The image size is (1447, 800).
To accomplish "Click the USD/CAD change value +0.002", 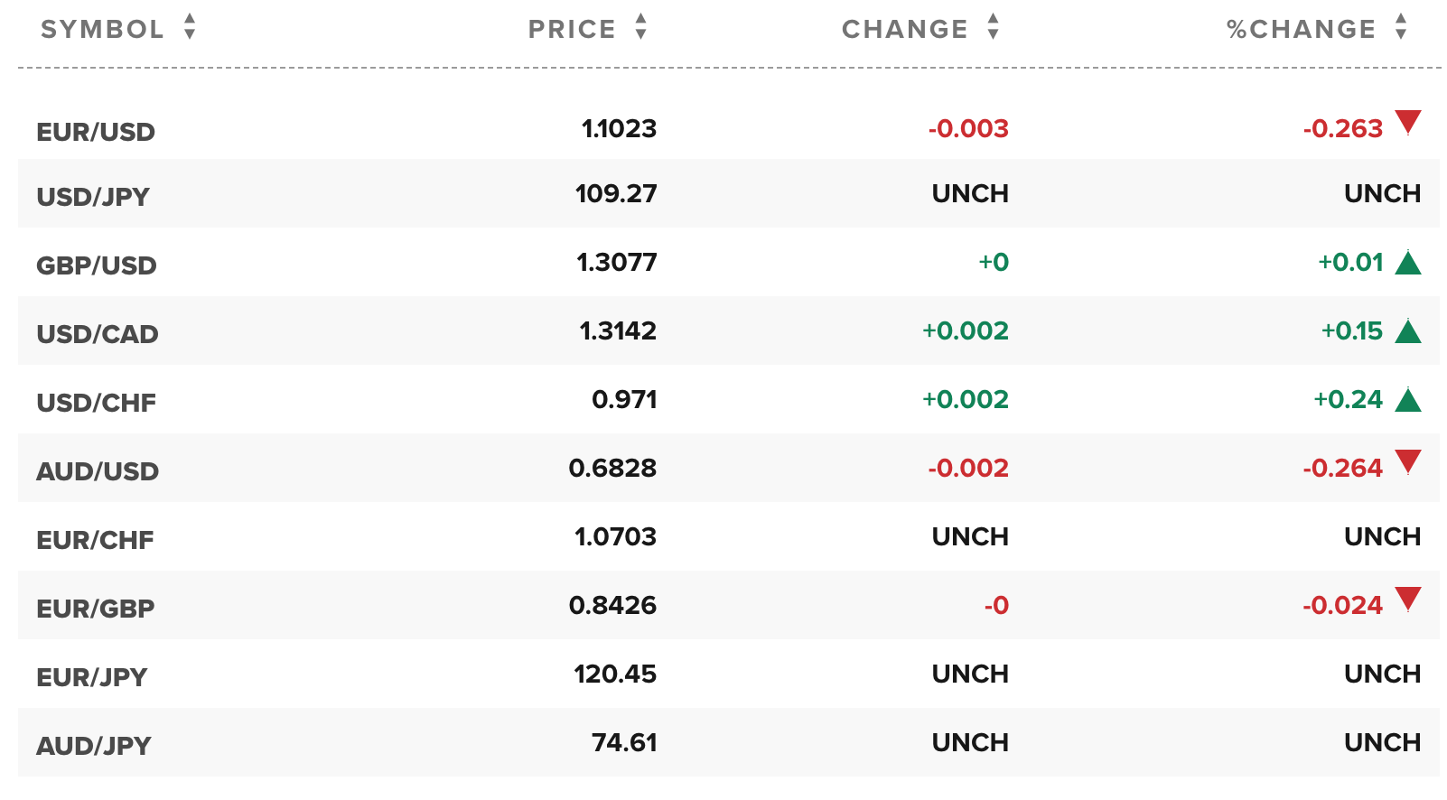I will coord(965,330).
